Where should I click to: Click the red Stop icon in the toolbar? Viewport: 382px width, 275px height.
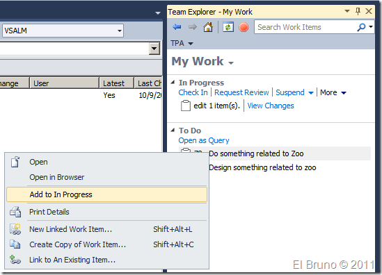click(244, 27)
